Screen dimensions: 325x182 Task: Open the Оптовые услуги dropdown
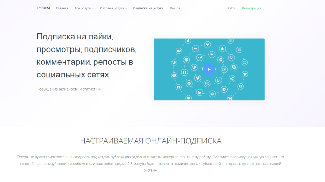113,8
